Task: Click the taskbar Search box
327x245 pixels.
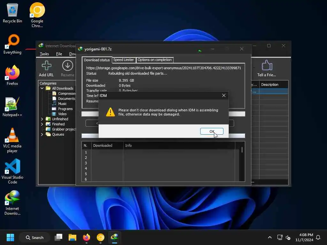Action: 34,237
